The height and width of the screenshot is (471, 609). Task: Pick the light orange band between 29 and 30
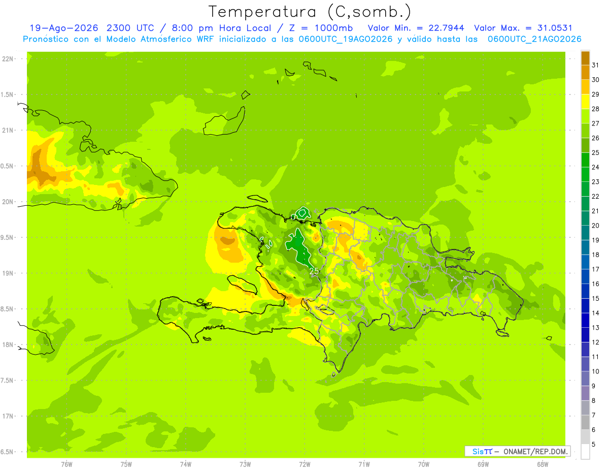(585, 87)
